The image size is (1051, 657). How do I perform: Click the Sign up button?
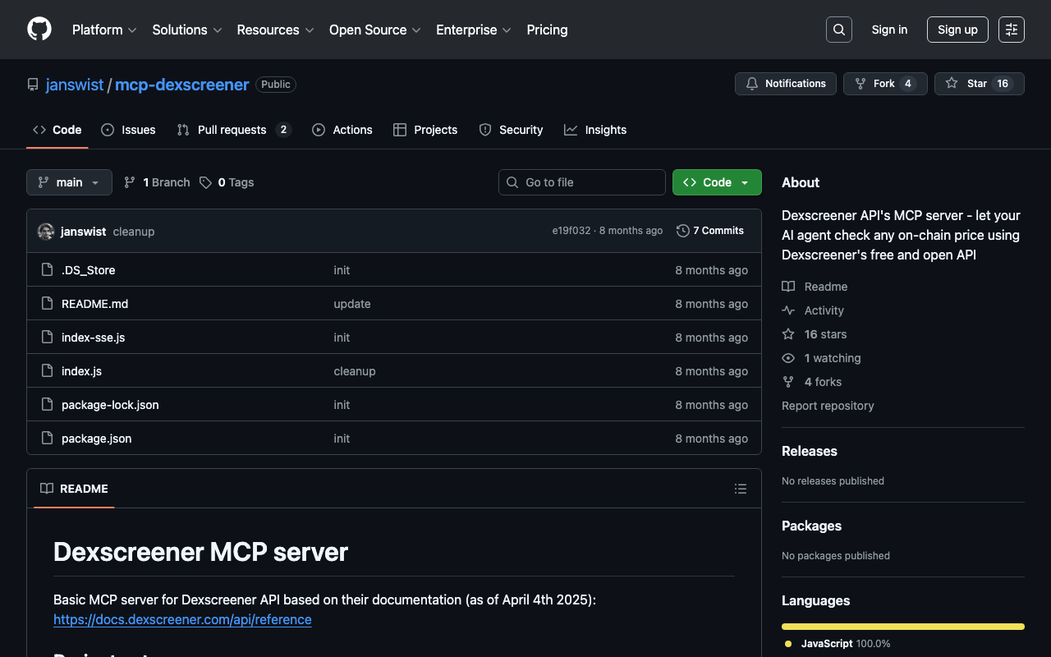pyautogui.click(x=957, y=30)
